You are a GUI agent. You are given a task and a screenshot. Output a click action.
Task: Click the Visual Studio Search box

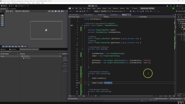135,8
